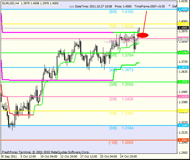Select the red forecast arrow line
The width and height of the screenshot is (190, 160).
point(145,22)
